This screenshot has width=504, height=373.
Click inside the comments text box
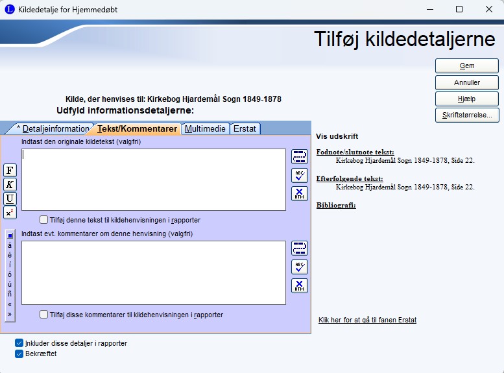tap(153, 272)
